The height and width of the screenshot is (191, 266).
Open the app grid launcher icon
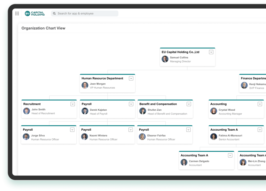tap(17, 13)
